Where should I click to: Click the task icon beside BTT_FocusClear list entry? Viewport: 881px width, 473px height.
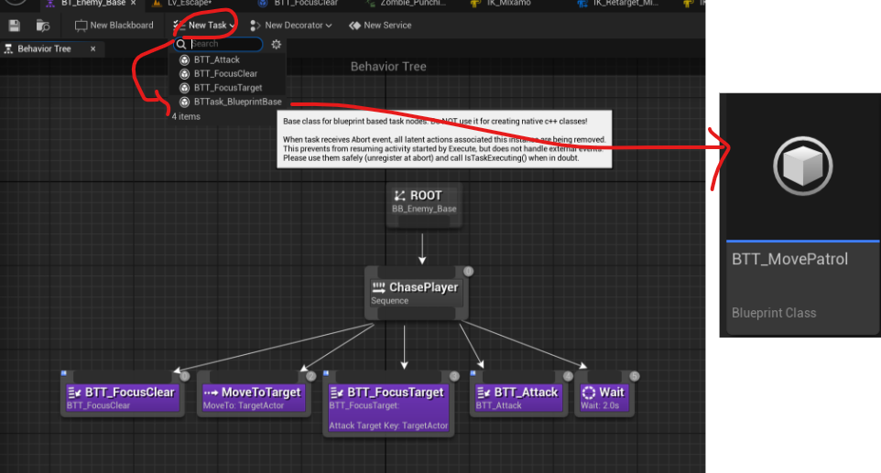[184, 73]
